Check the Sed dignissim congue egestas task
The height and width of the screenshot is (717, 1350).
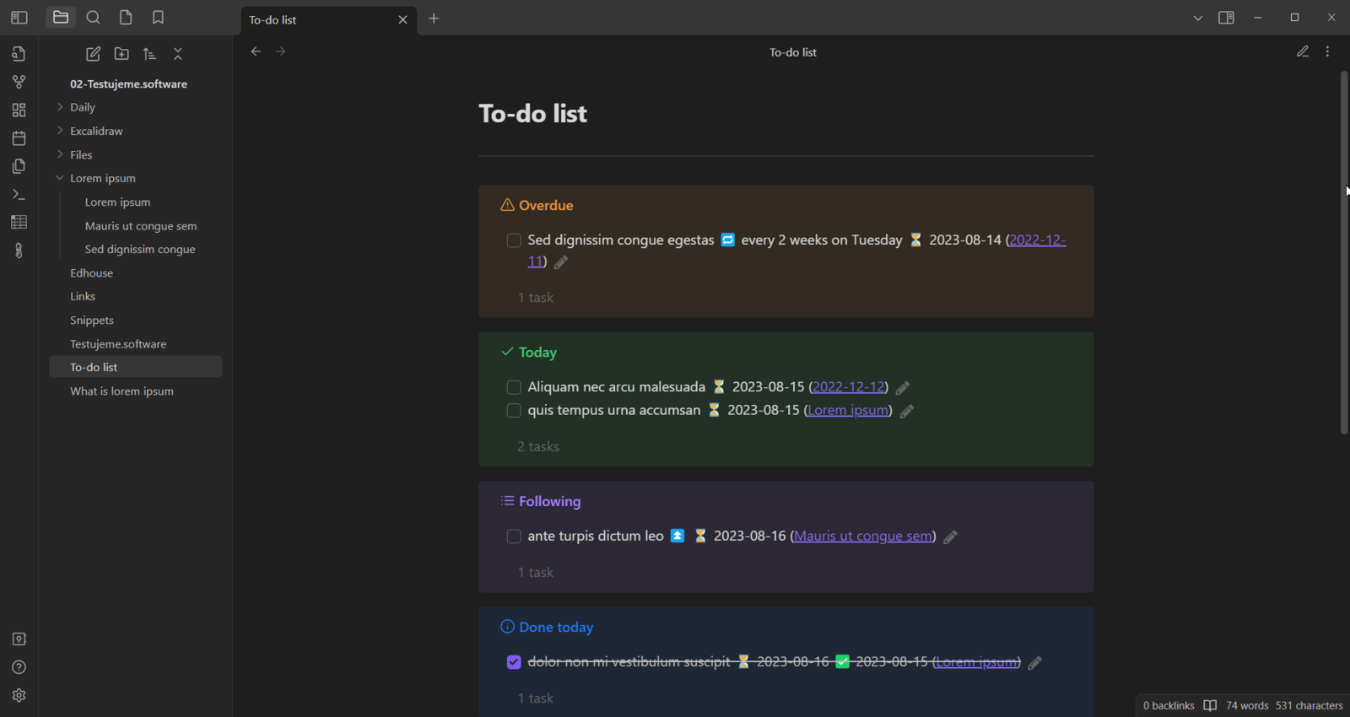(x=514, y=240)
